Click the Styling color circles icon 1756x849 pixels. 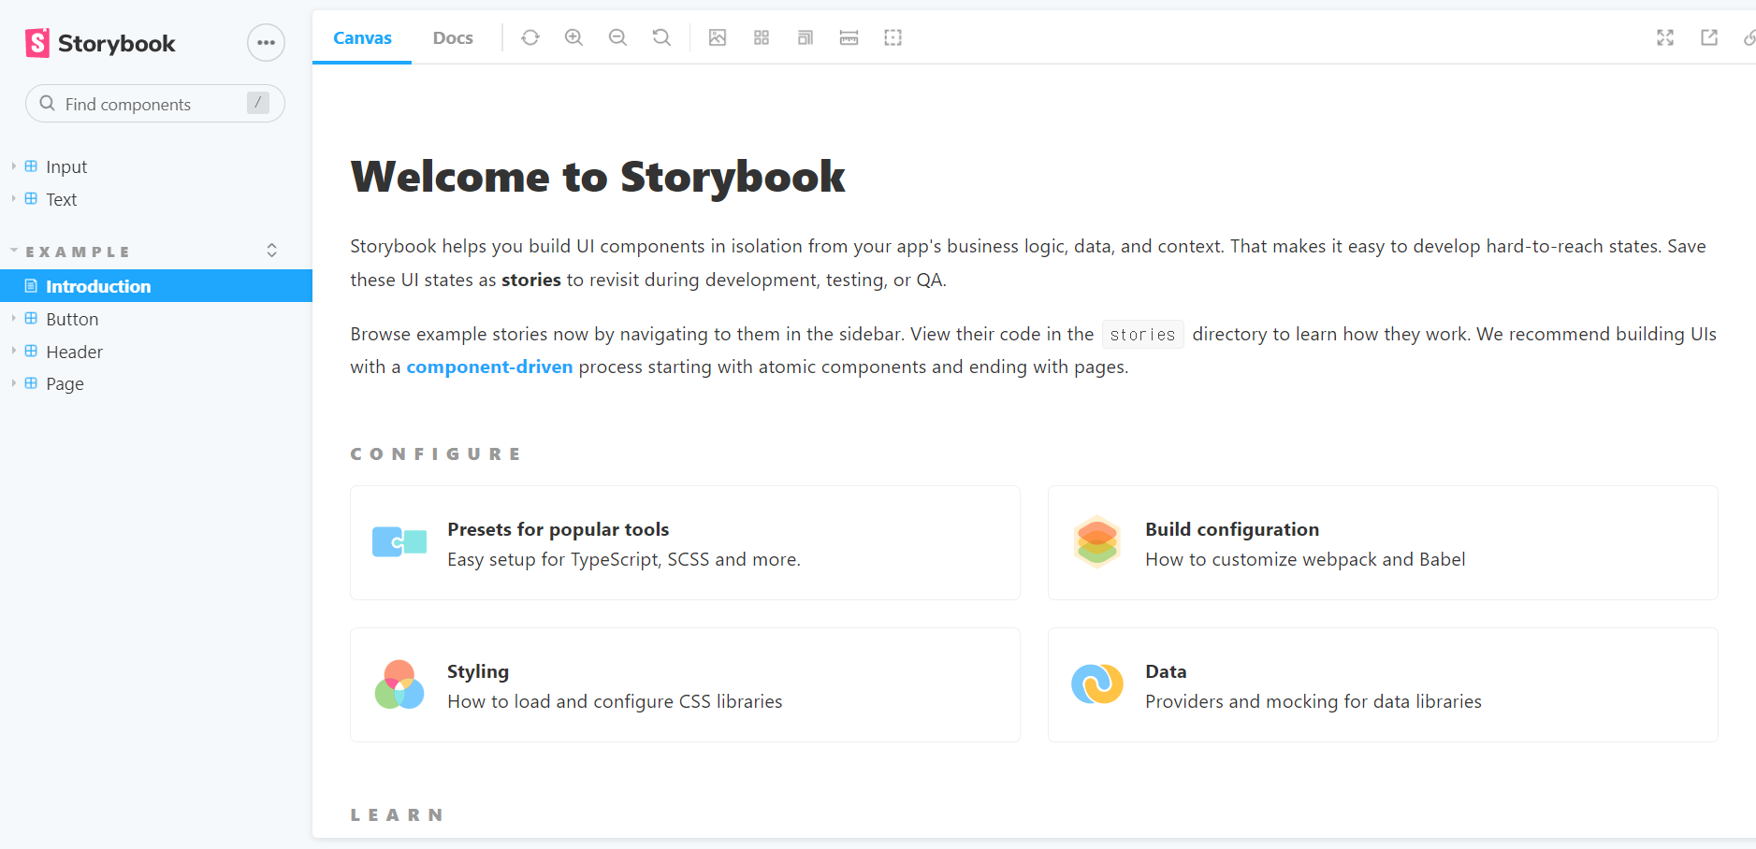pyautogui.click(x=399, y=684)
